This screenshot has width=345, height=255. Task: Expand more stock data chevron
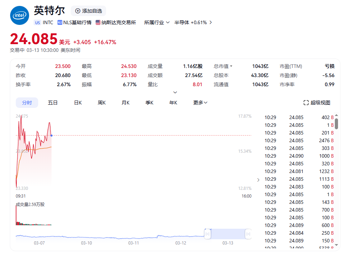pos(175,92)
